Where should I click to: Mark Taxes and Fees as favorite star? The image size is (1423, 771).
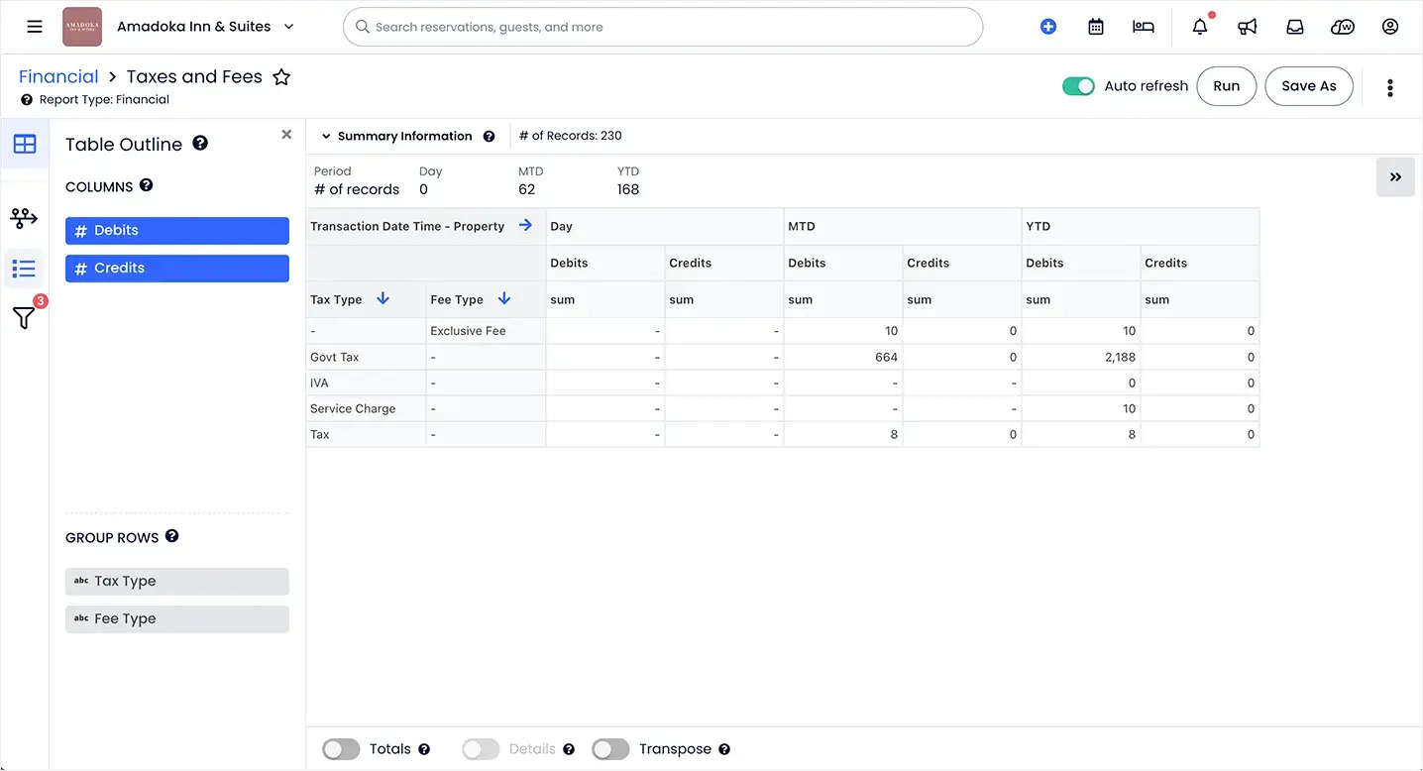281,77
